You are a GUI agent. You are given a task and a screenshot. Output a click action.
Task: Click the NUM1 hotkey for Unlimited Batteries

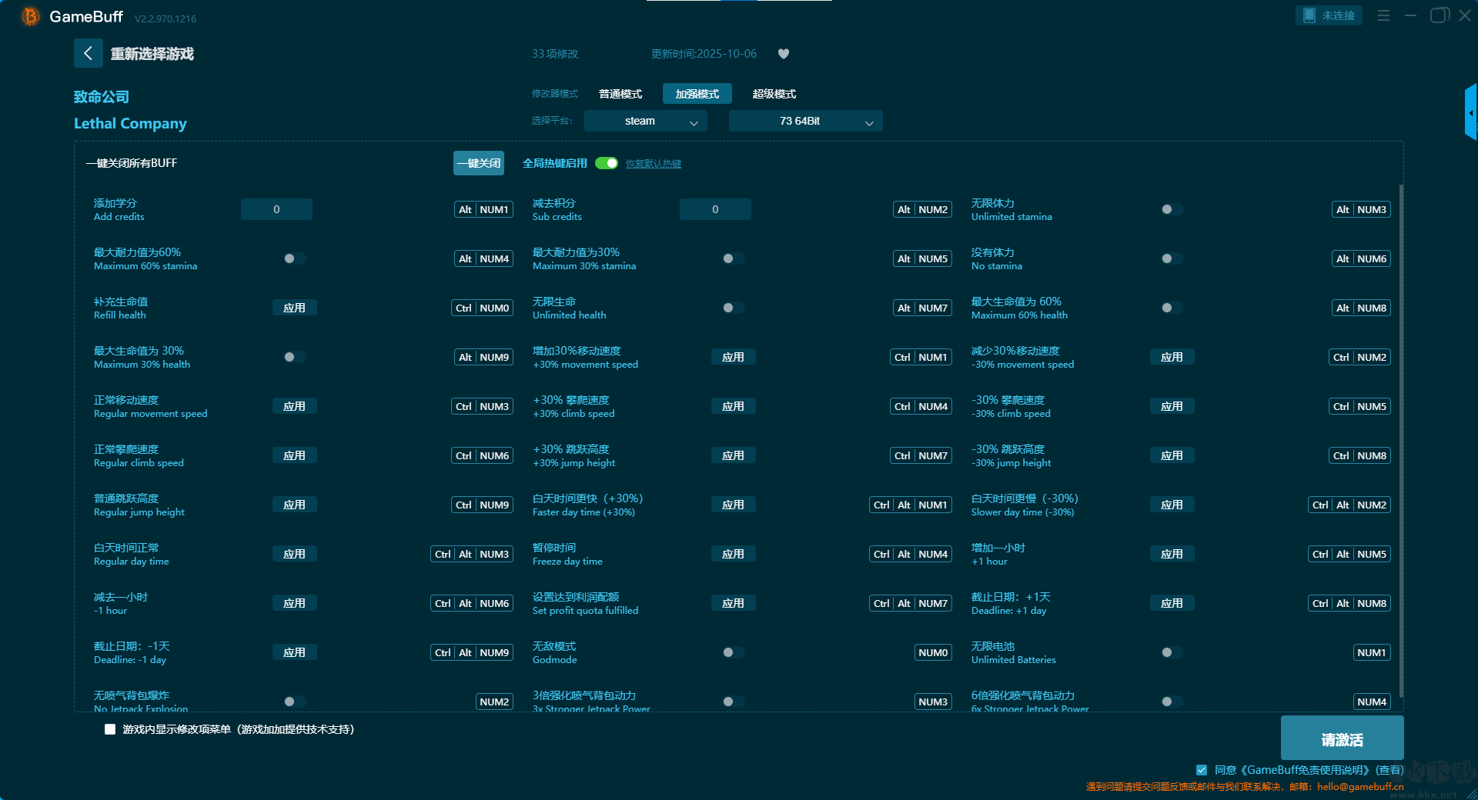click(1372, 652)
